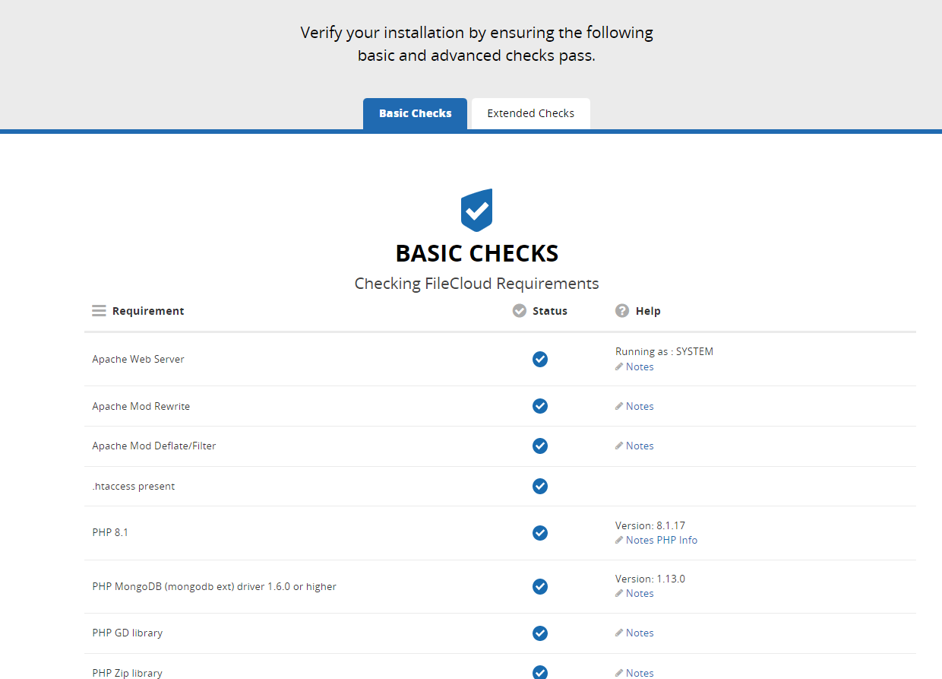
Task: Click the Help column question mark icon
Action: [622, 311]
